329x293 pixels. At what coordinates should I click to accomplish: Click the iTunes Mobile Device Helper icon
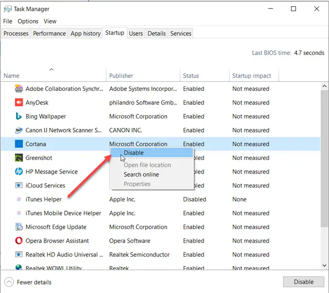[x=19, y=213]
